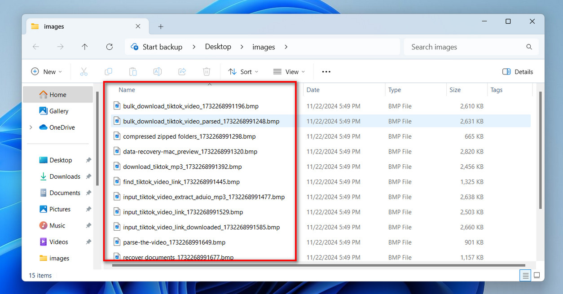Click images in the address breadcrumb

tap(264, 47)
